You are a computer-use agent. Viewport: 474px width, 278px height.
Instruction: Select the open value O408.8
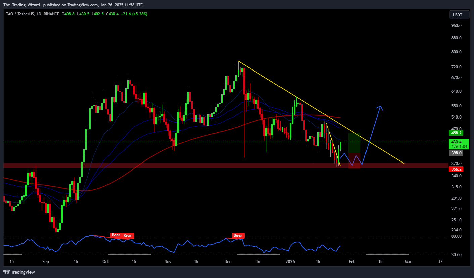click(68, 14)
